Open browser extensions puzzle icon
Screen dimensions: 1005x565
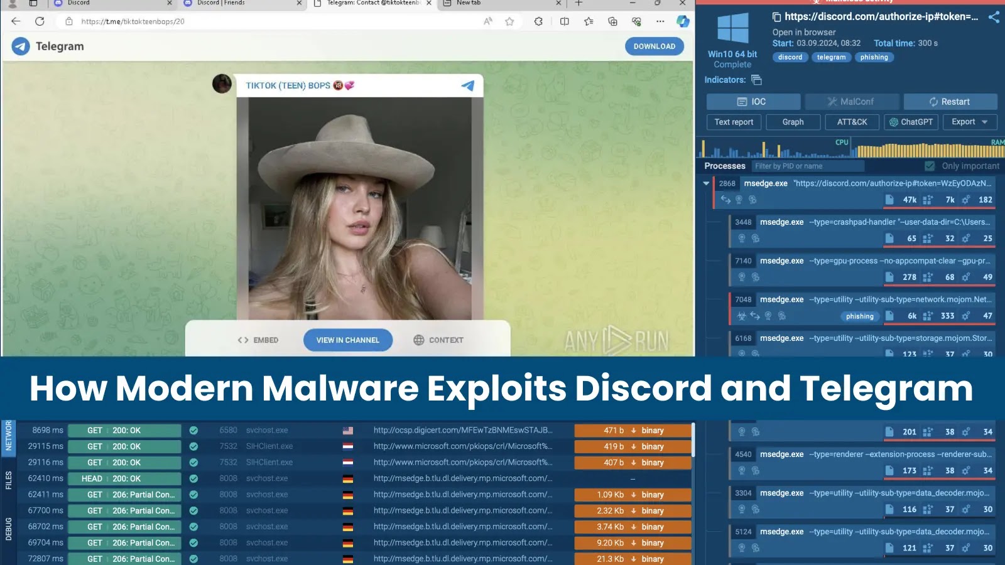(x=538, y=21)
